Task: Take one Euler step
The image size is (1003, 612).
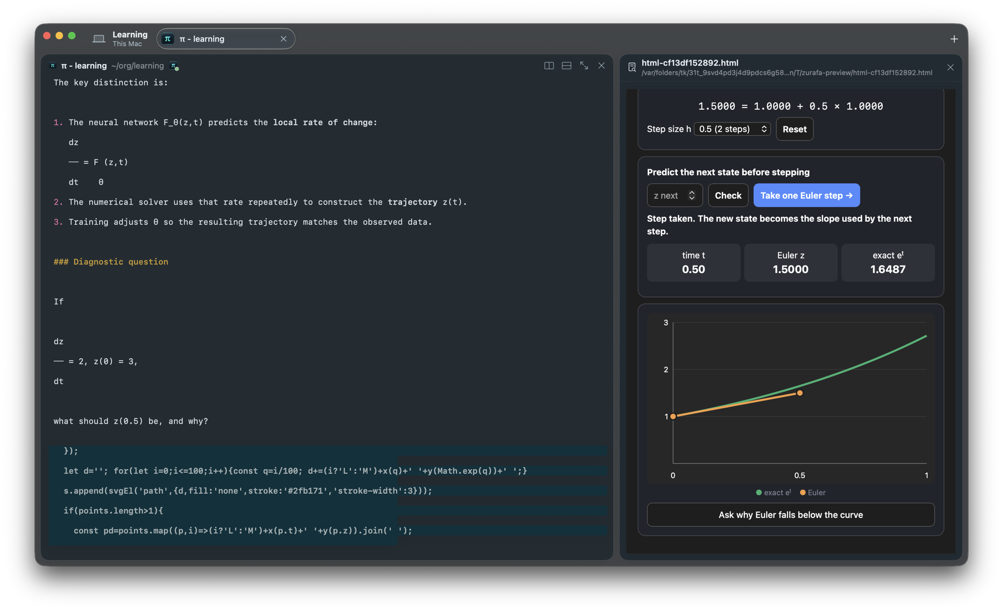Action: click(806, 195)
